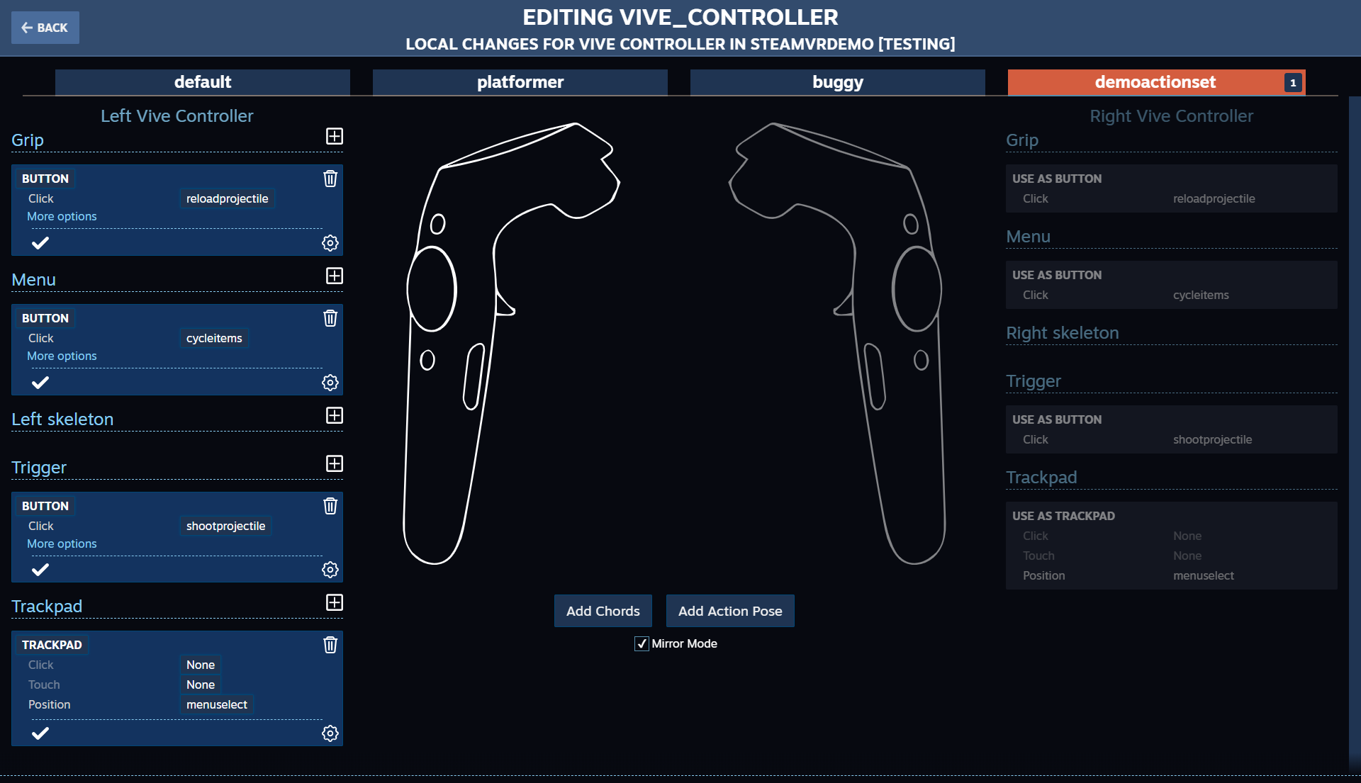Open More options under Menu button
Screen dimensions: 1361x783
click(x=62, y=356)
